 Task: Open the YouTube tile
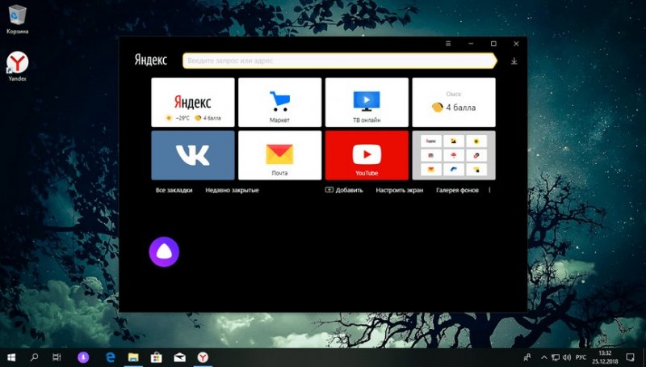[x=367, y=155]
